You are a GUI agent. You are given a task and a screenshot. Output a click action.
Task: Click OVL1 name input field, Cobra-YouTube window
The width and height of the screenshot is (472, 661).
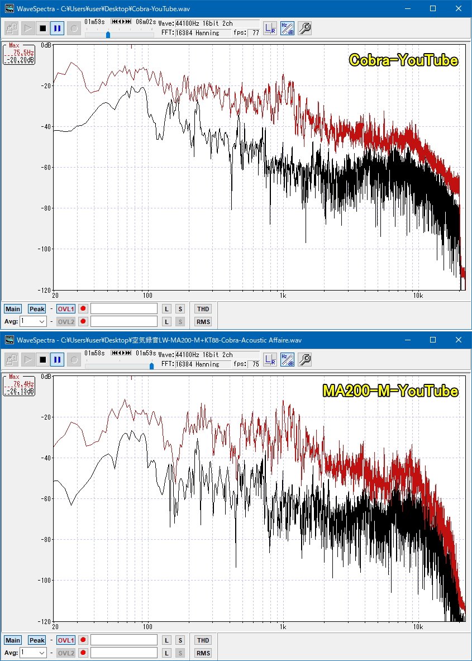[124, 309]
